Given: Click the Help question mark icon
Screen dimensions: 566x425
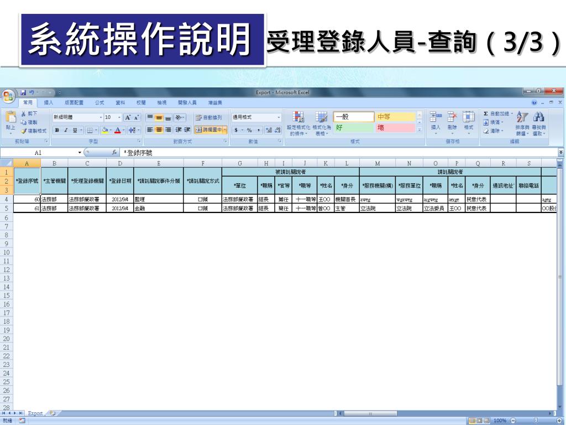Looking at the screenshot, I should (534, 102).
